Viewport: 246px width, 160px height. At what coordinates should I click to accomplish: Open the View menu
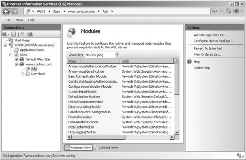click(x=19, y=20)
